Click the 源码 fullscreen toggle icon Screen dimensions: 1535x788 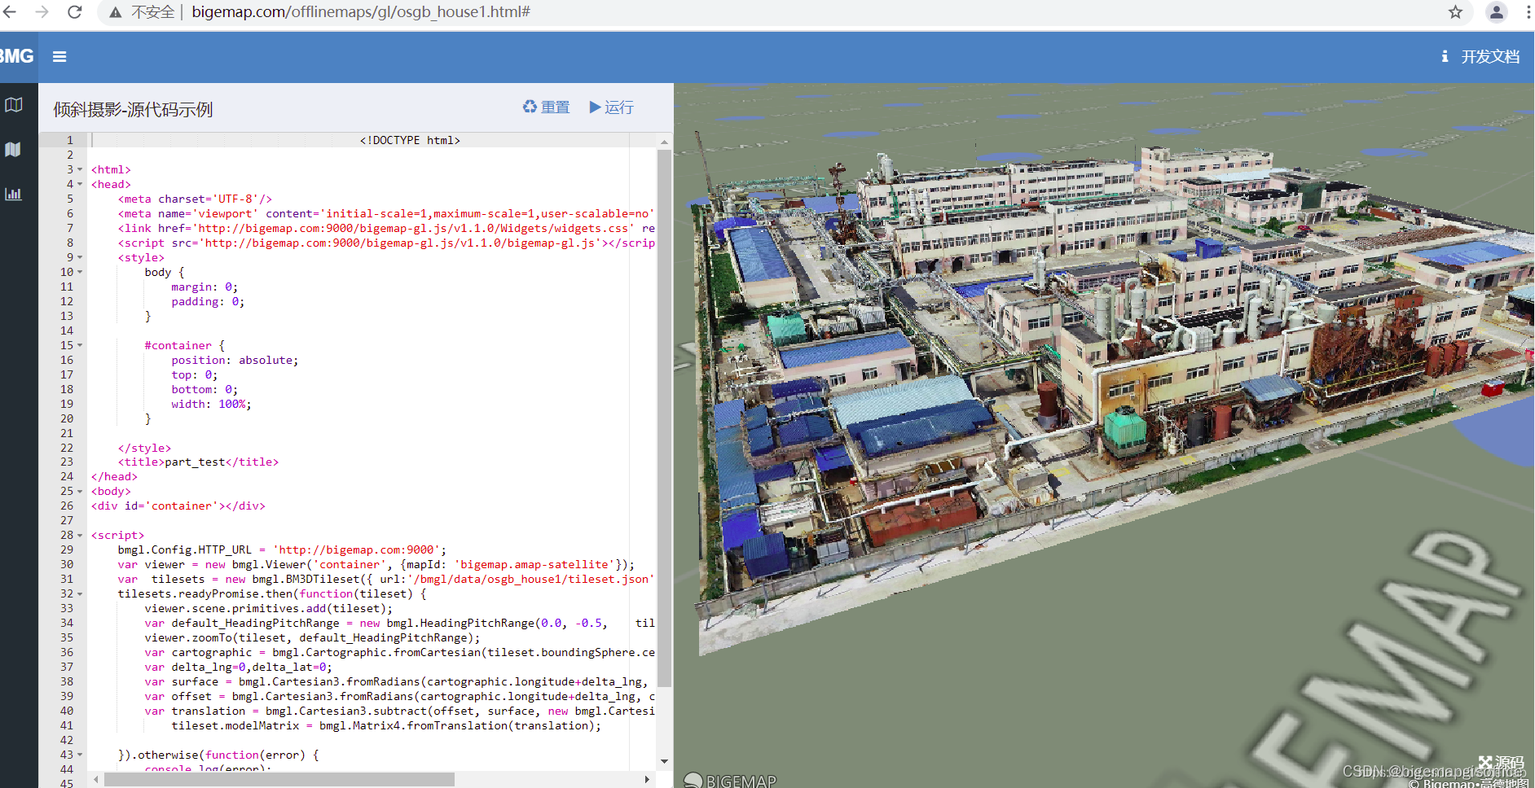pos(1485,763)
